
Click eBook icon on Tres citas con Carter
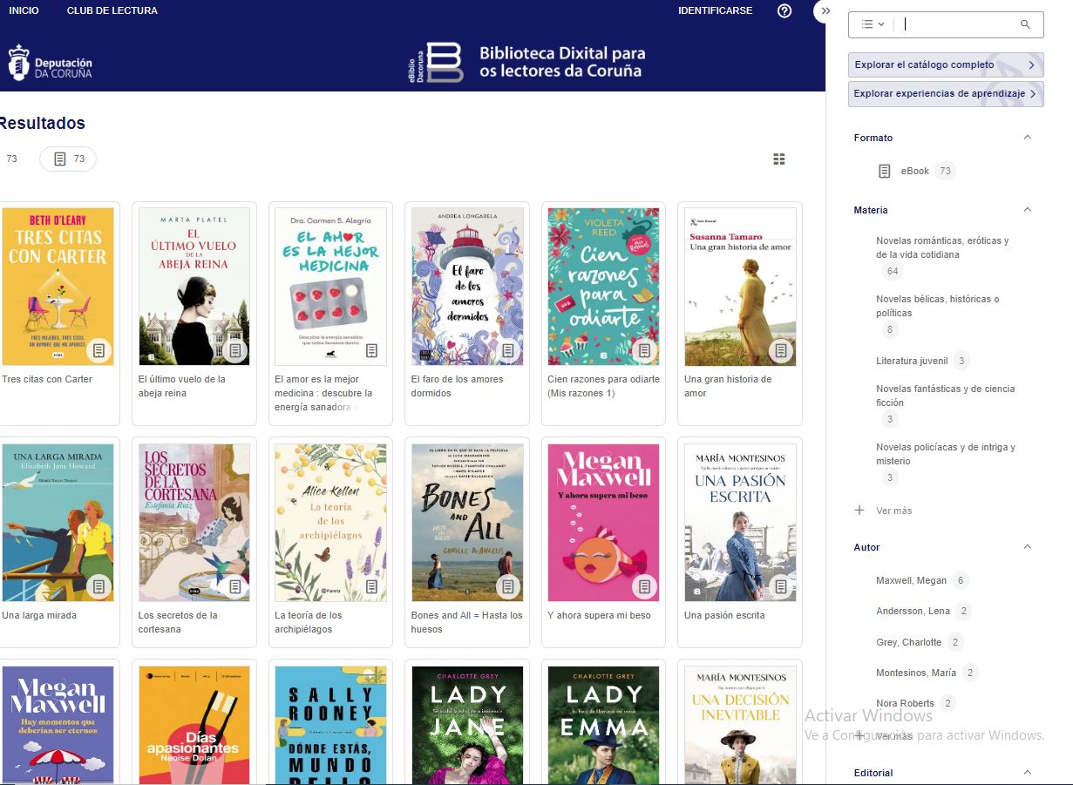pyautogui.click(x=99, y=350)
